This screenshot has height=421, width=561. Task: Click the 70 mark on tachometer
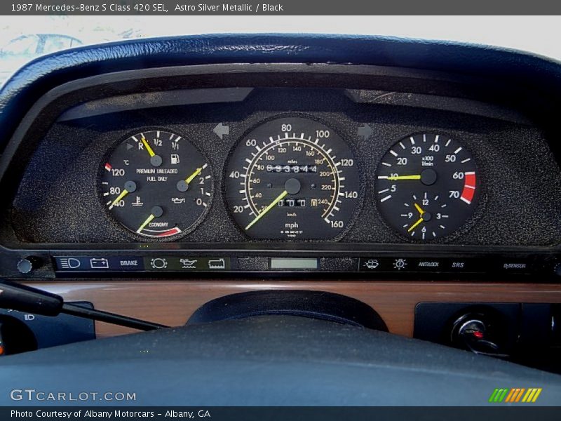click(454, 194)
